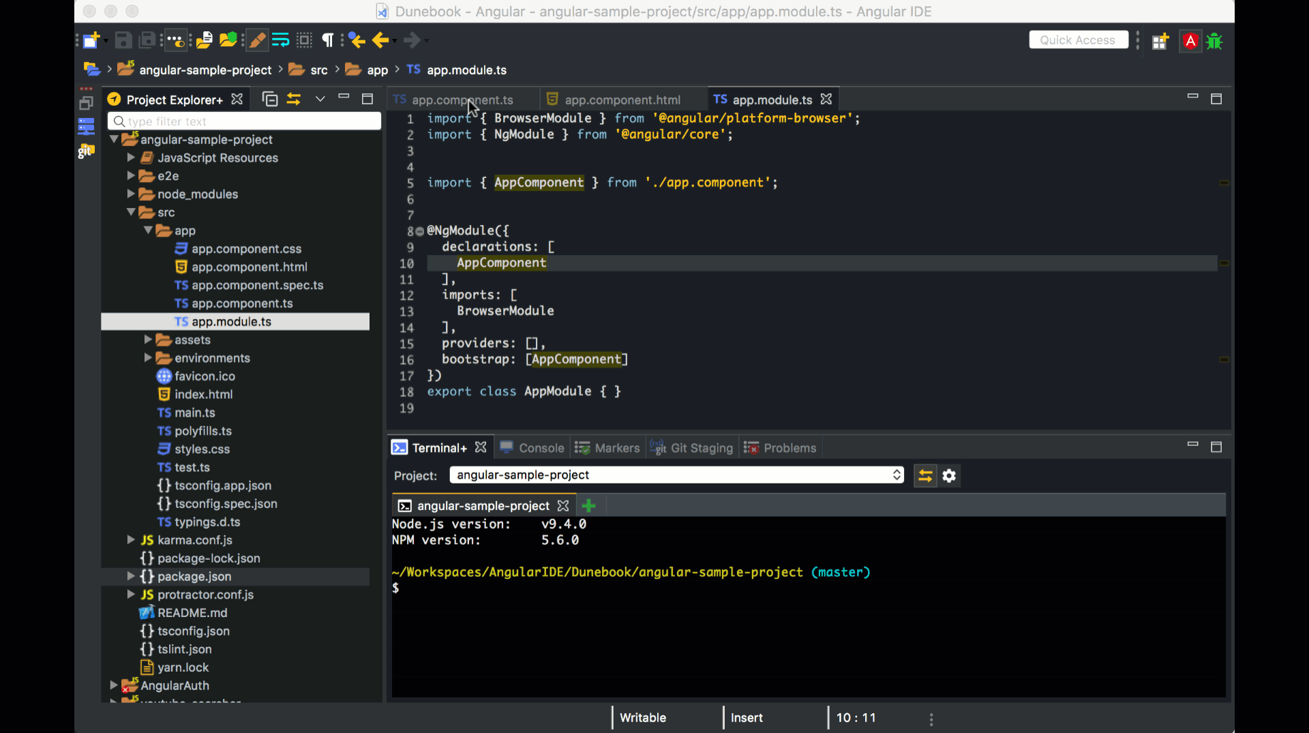The image size is (1309, 733).
Task: Expand the assets folder
Action: coord(148,340)
